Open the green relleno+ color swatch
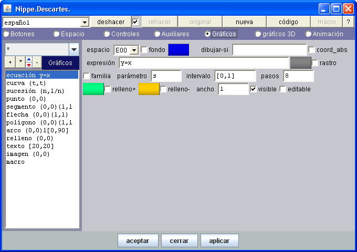This screenshot has width=357, height=252. pos(93,89)
